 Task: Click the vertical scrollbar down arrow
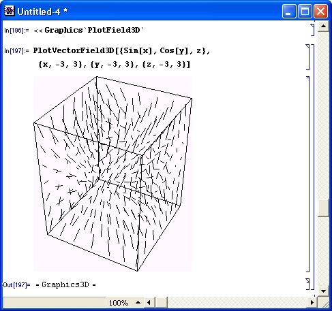pos(323,291)
